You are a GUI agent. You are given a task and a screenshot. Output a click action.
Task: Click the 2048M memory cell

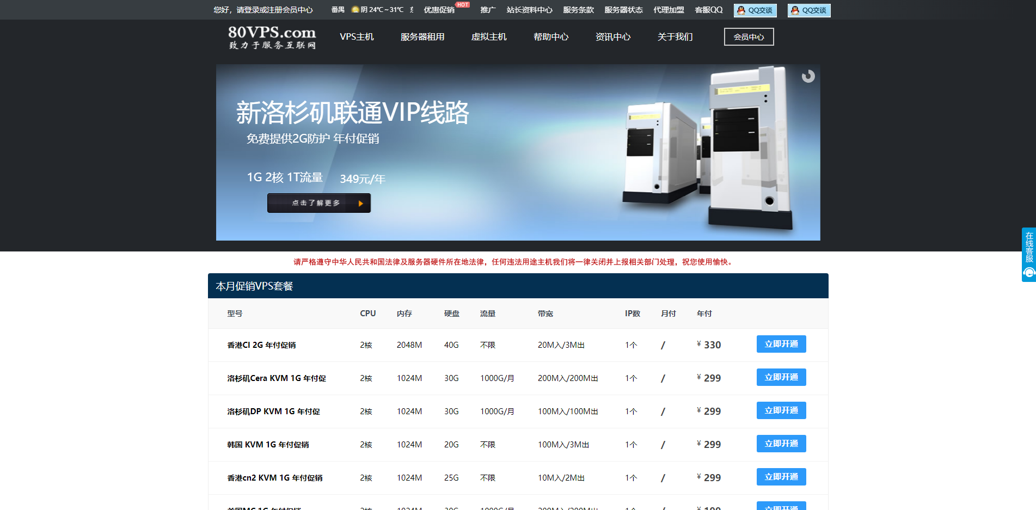point(409,345)
